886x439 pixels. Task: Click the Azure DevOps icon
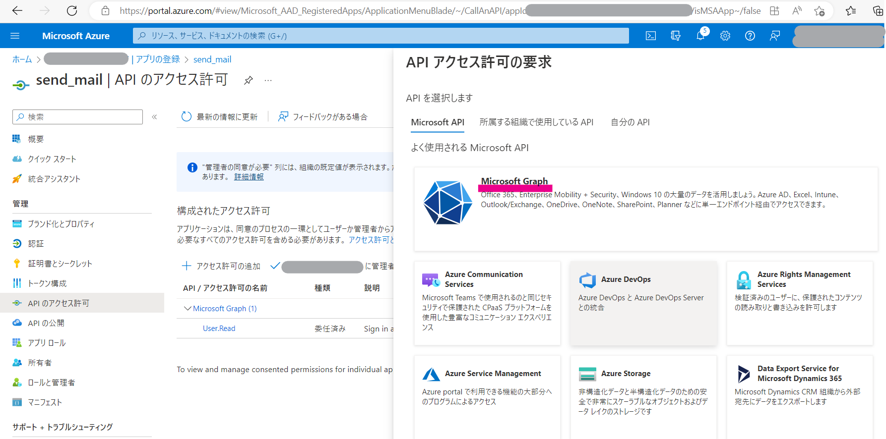(587, 280)
